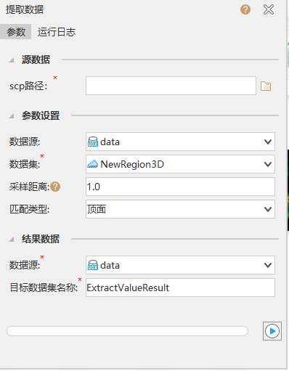Click the UDX datasource icon under 参数设置
This screenshot has height=371, width=289.
(x=93, y=142)
